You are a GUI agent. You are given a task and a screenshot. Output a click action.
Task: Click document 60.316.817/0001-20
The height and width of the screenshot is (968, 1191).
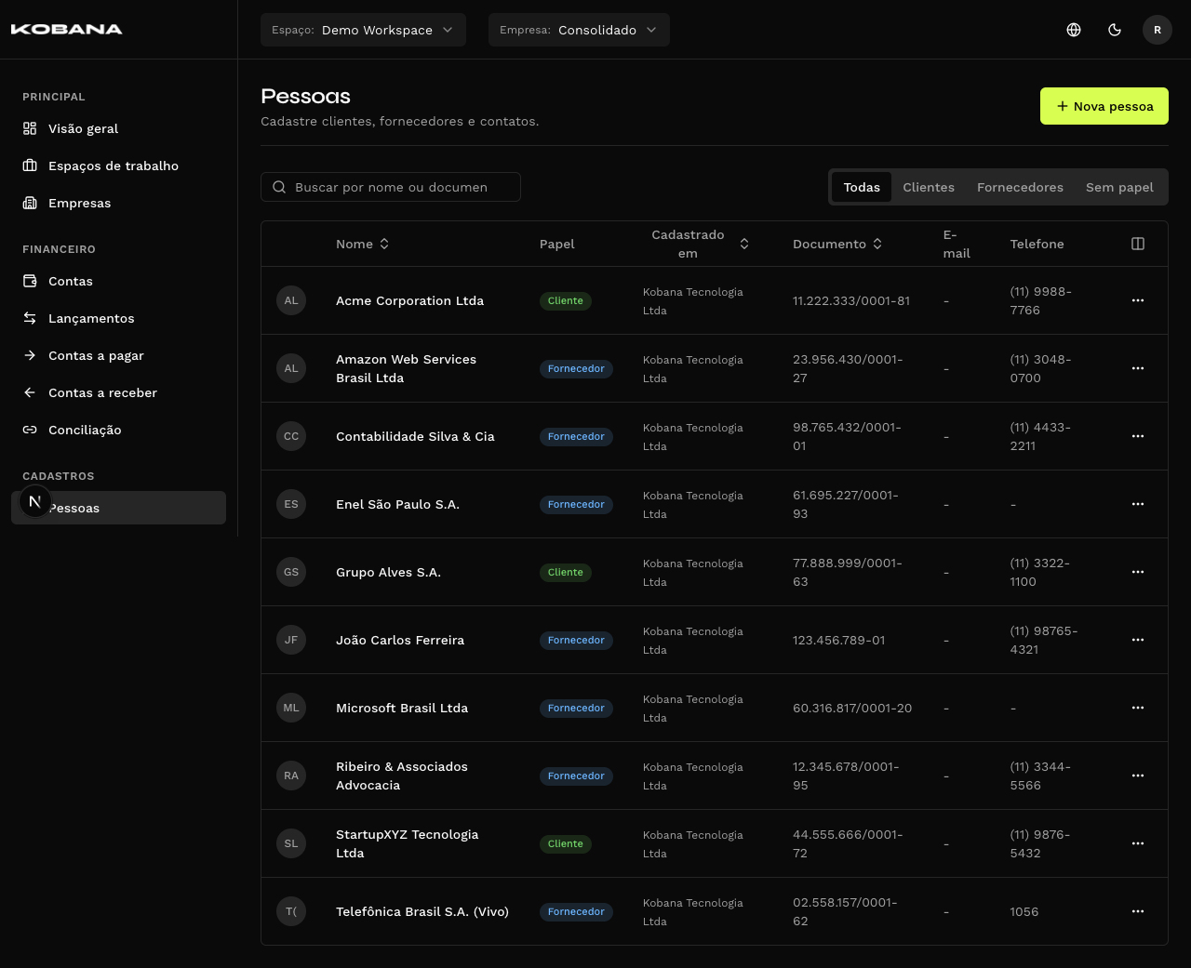coord(852,708)
